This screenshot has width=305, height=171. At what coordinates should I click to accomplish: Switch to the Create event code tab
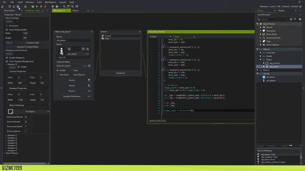(x=153, y=37)
